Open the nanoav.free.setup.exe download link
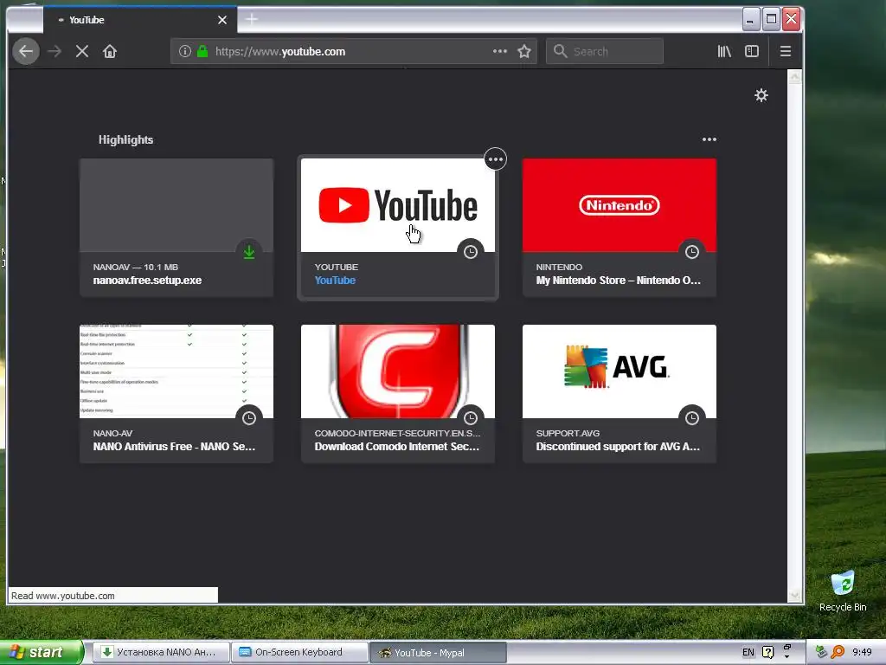Image resolution: width=886 pixels, height=665 pixels. click(147, 280)
